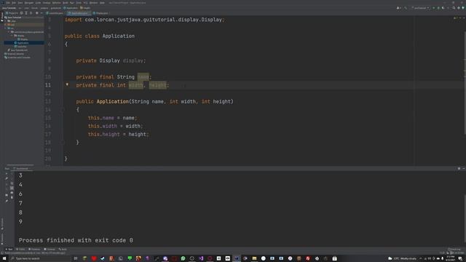Image resolution: width=466 pixels, height=262 pixels.
Task: Select Application class in project tree
Action: click(x=21, y=43)
